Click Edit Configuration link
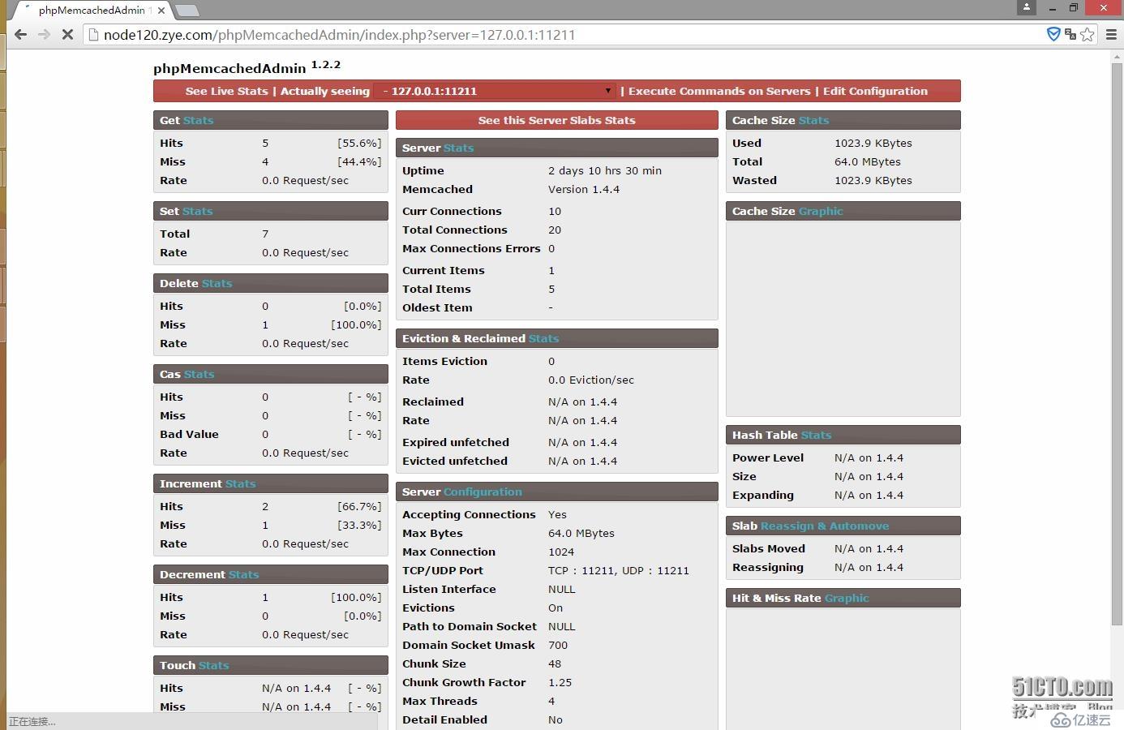1124x730 pixels. pos(875,91)
